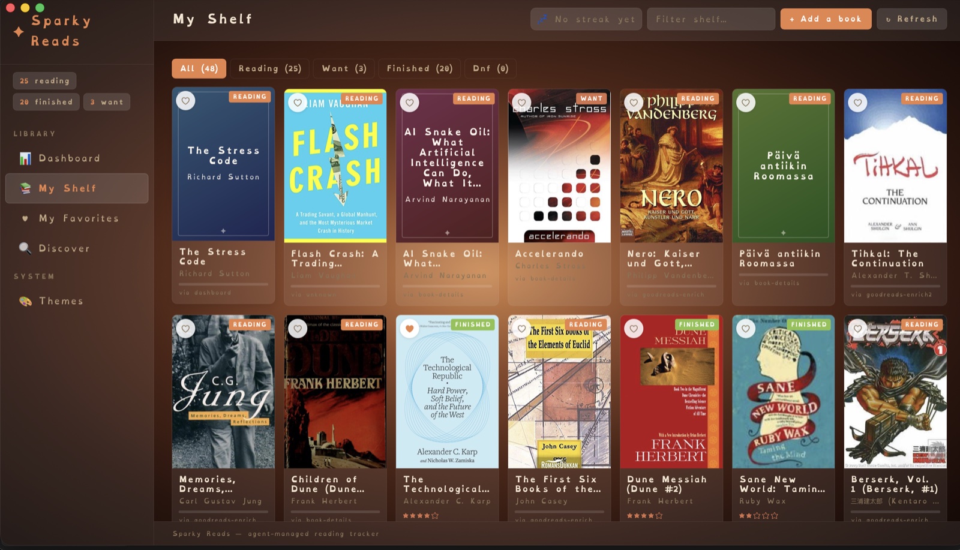Click the Sparky Reads star logo icon
The image size is (960, 550).
click(19, 31)
